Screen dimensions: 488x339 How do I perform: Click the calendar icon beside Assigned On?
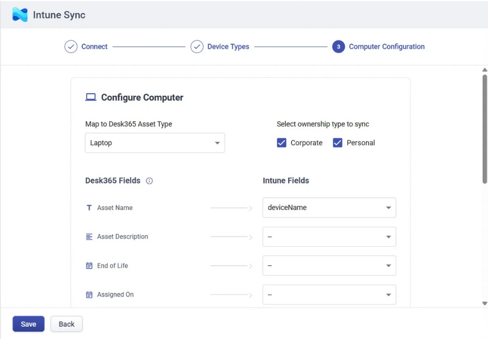coord(89,294)
